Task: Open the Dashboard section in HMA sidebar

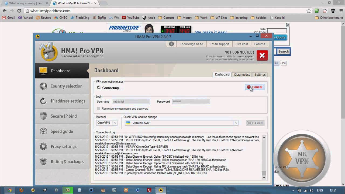Action: [62, 71]
